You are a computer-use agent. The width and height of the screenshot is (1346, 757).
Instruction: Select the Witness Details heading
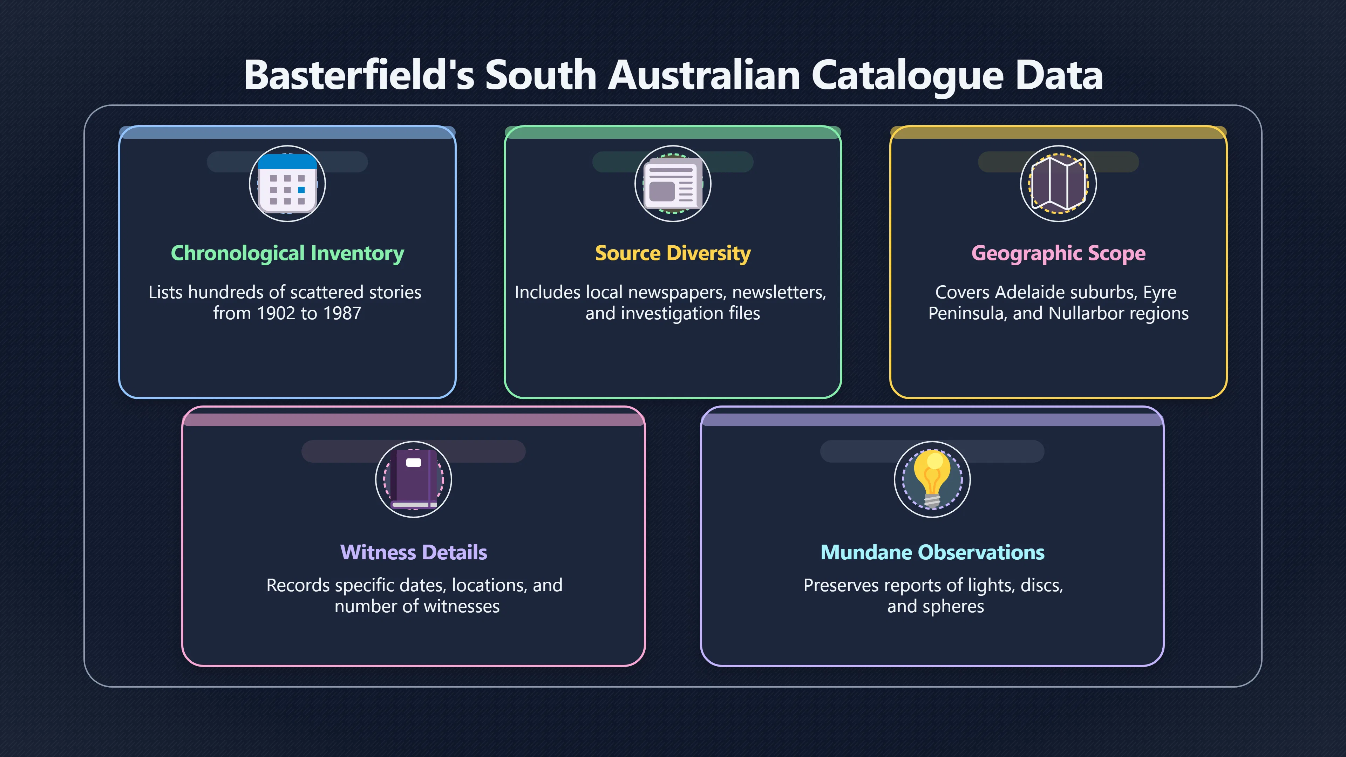point(414,552)
